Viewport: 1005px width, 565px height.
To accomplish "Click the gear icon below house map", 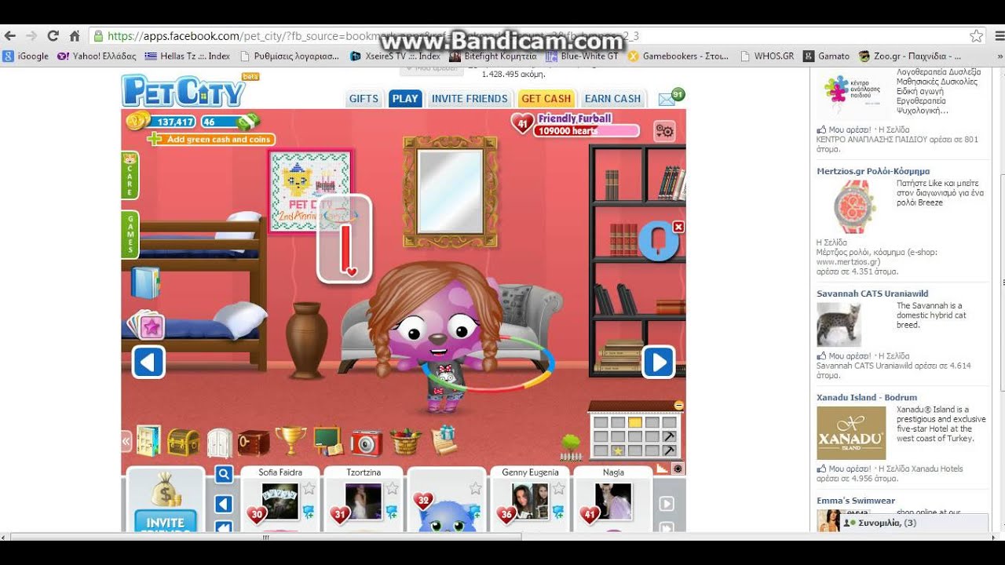I will [x=678, y=468].
